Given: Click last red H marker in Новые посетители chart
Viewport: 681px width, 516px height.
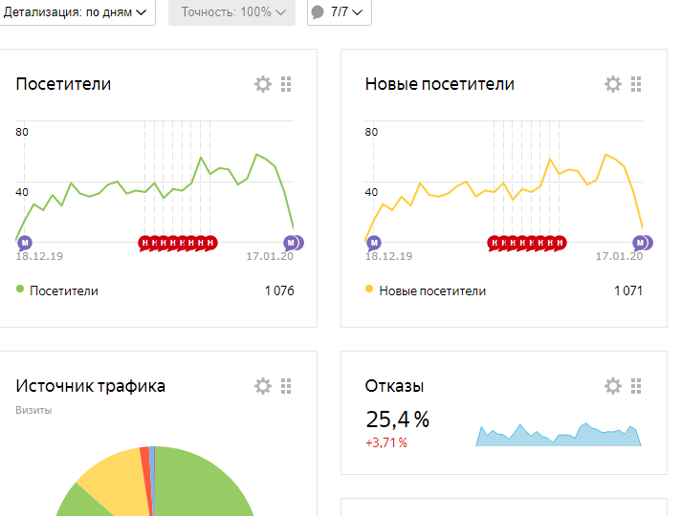Looking at the screenshot, I should [x=560, y=243].
